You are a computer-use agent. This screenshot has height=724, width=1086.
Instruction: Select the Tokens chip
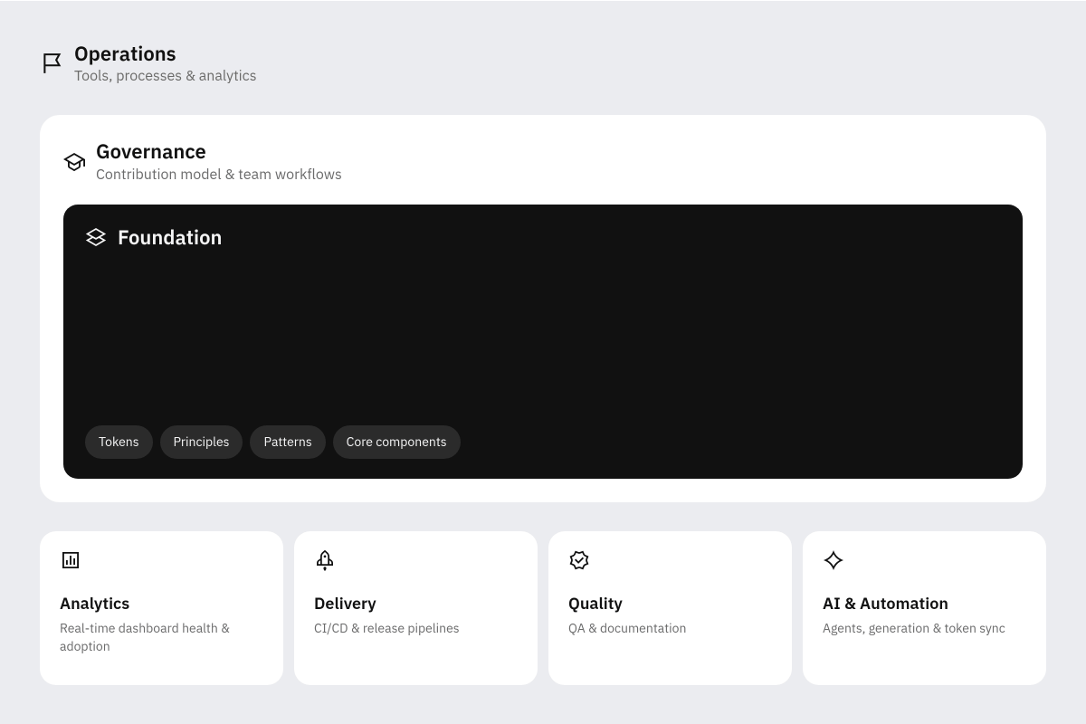tap(119, 442)
